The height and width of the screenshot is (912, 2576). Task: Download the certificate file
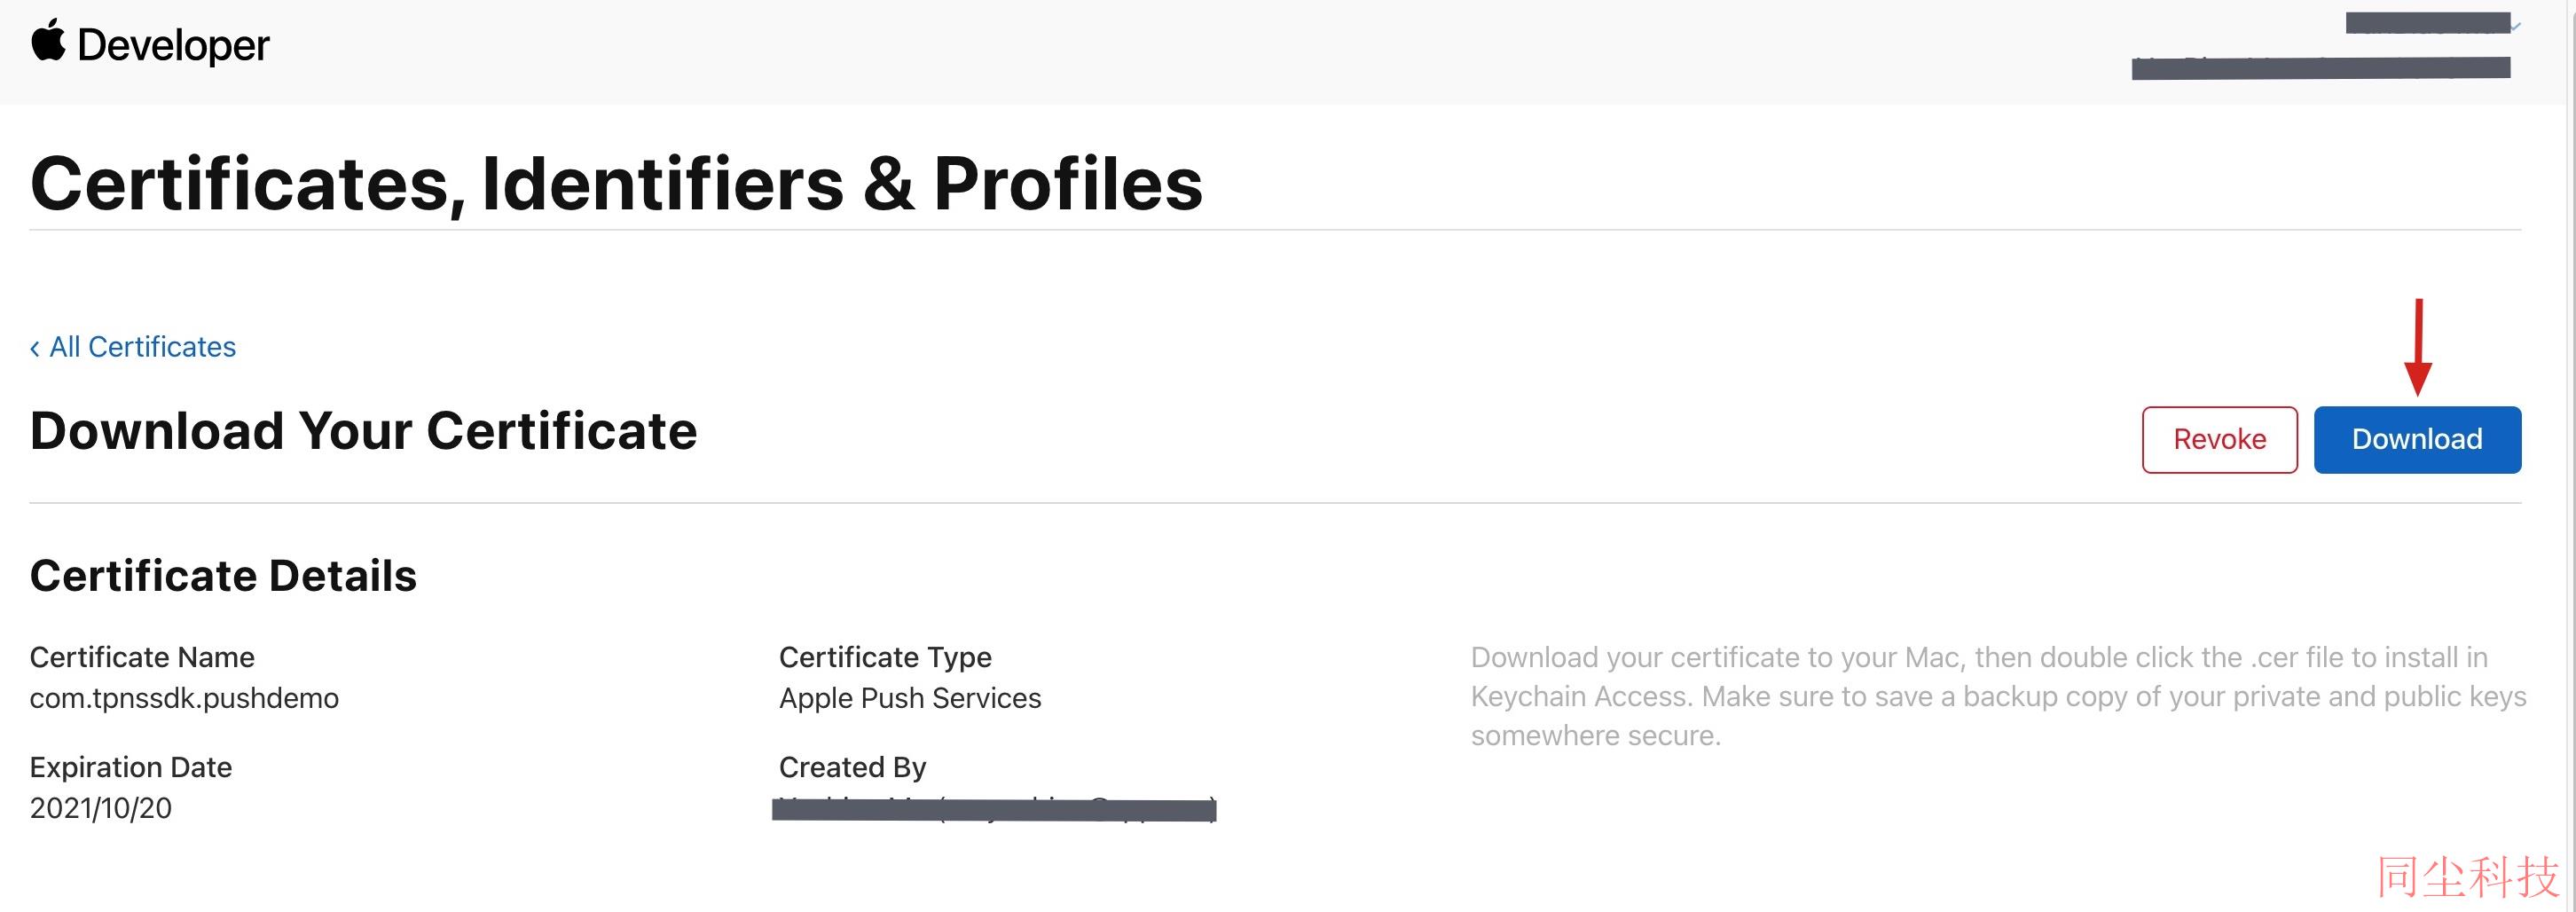point(2416,439)
